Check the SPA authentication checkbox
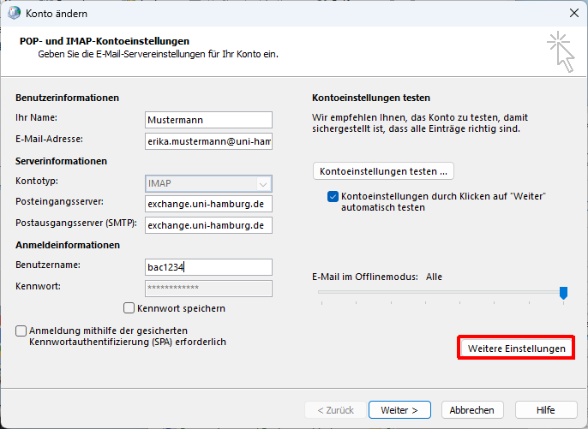588x429 pixels. [21, 331]
